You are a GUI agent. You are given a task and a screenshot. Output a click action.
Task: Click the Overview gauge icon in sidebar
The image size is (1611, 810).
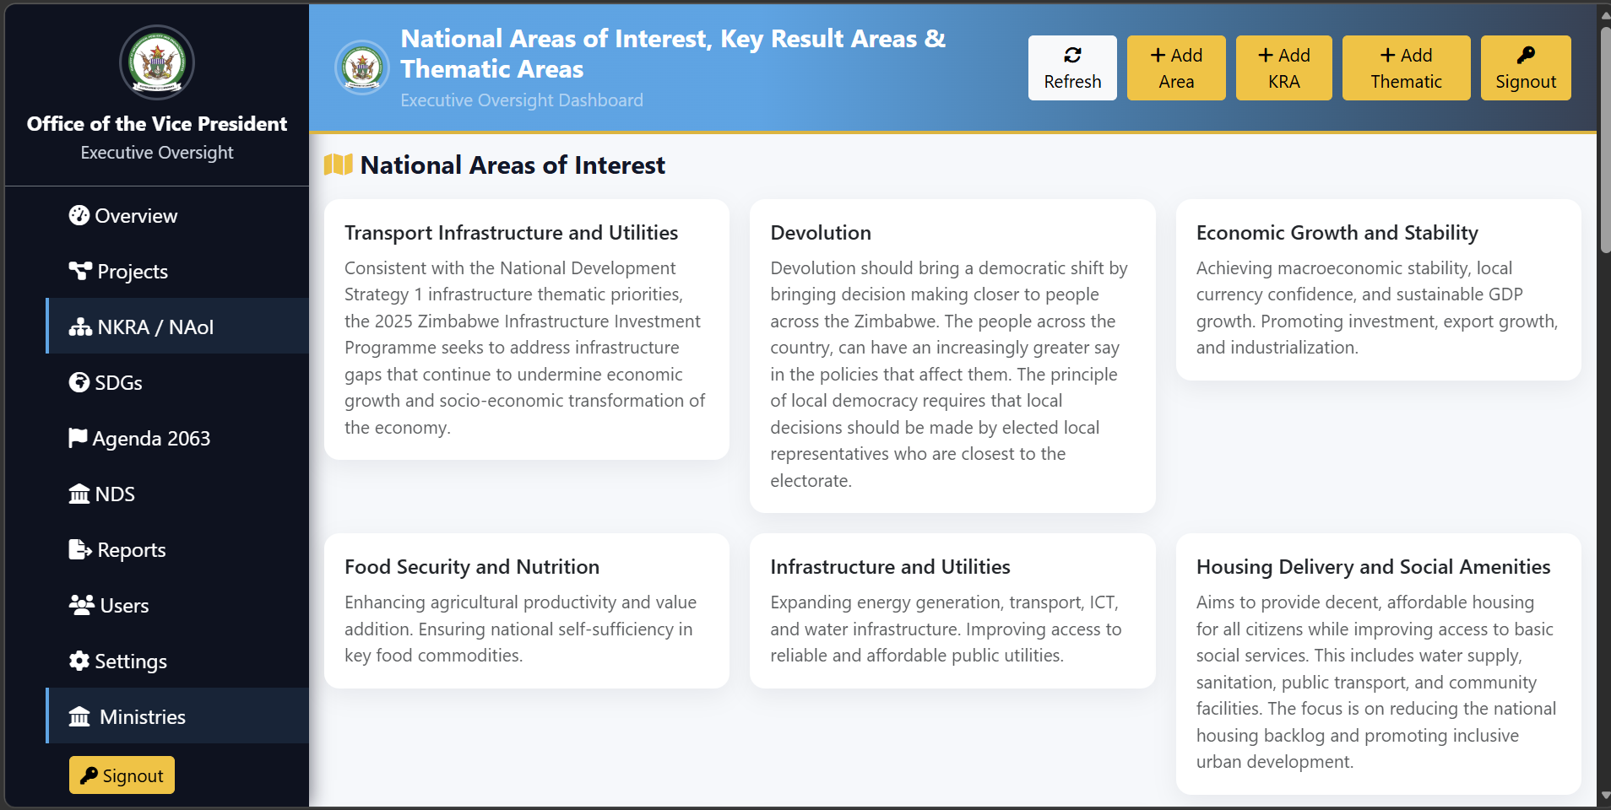coord(79,216)
